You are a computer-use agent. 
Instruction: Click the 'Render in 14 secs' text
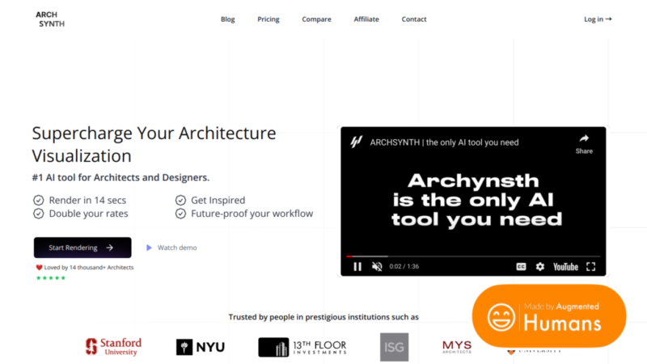87,200
